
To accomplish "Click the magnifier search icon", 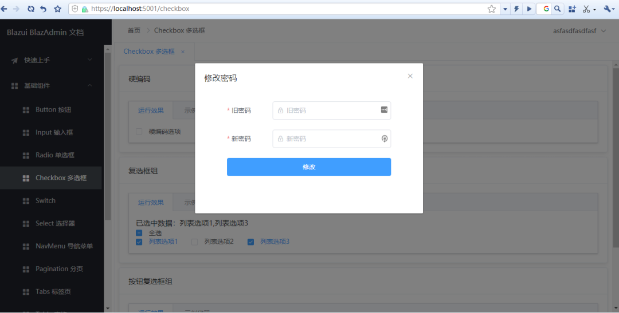I will (x=557, y=9).
